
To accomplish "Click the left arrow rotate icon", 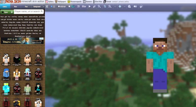I will [x=115, y=7].
